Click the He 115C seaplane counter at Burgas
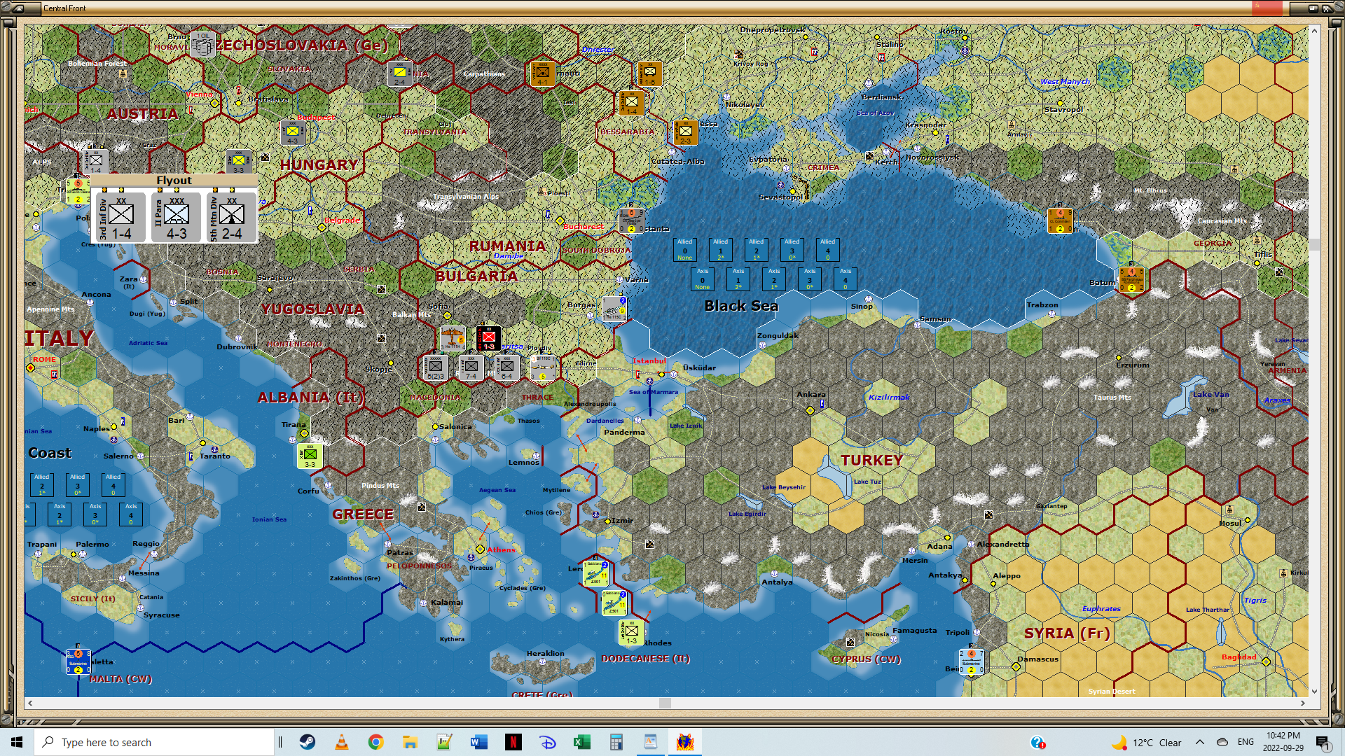1345x756 pixels. pyautogui.click(x=614, y=309)
